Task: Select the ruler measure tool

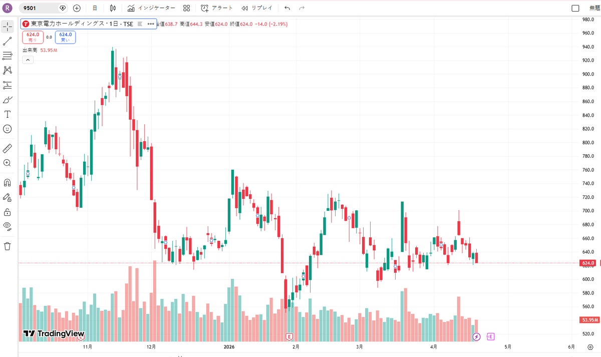Action: 8,148
